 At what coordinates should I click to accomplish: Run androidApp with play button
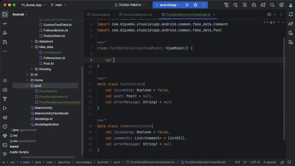point(187,5)
